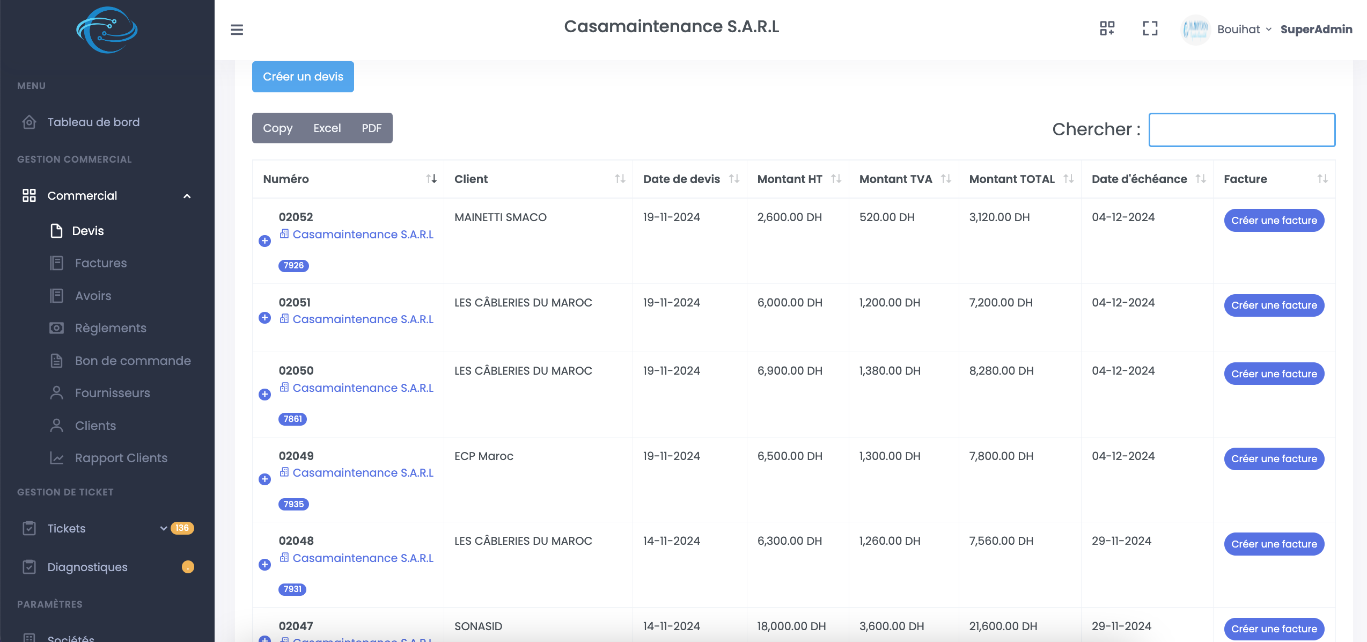
Task: Click ticket badge 7926
Action: pos(293,266)
